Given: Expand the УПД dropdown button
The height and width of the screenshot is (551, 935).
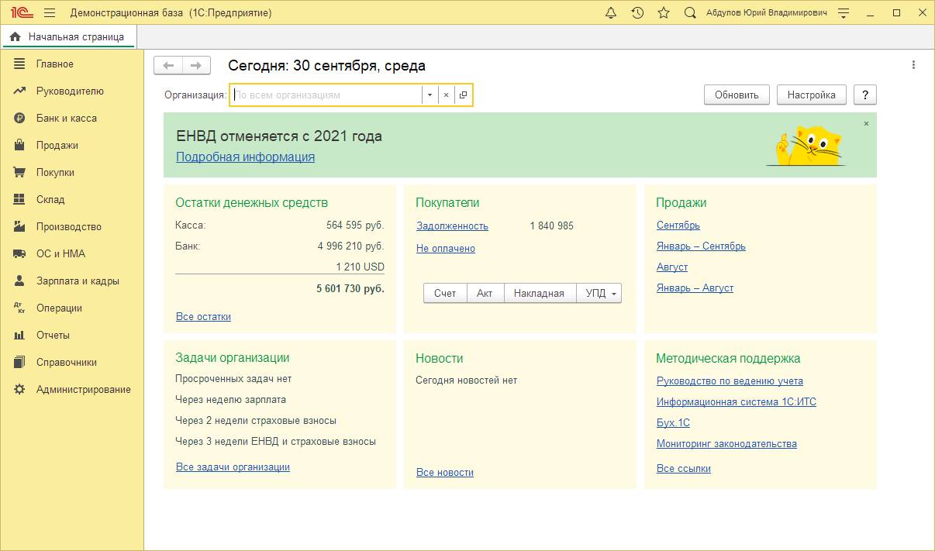Looking at the screenshot, I should [x=599, y=293].
